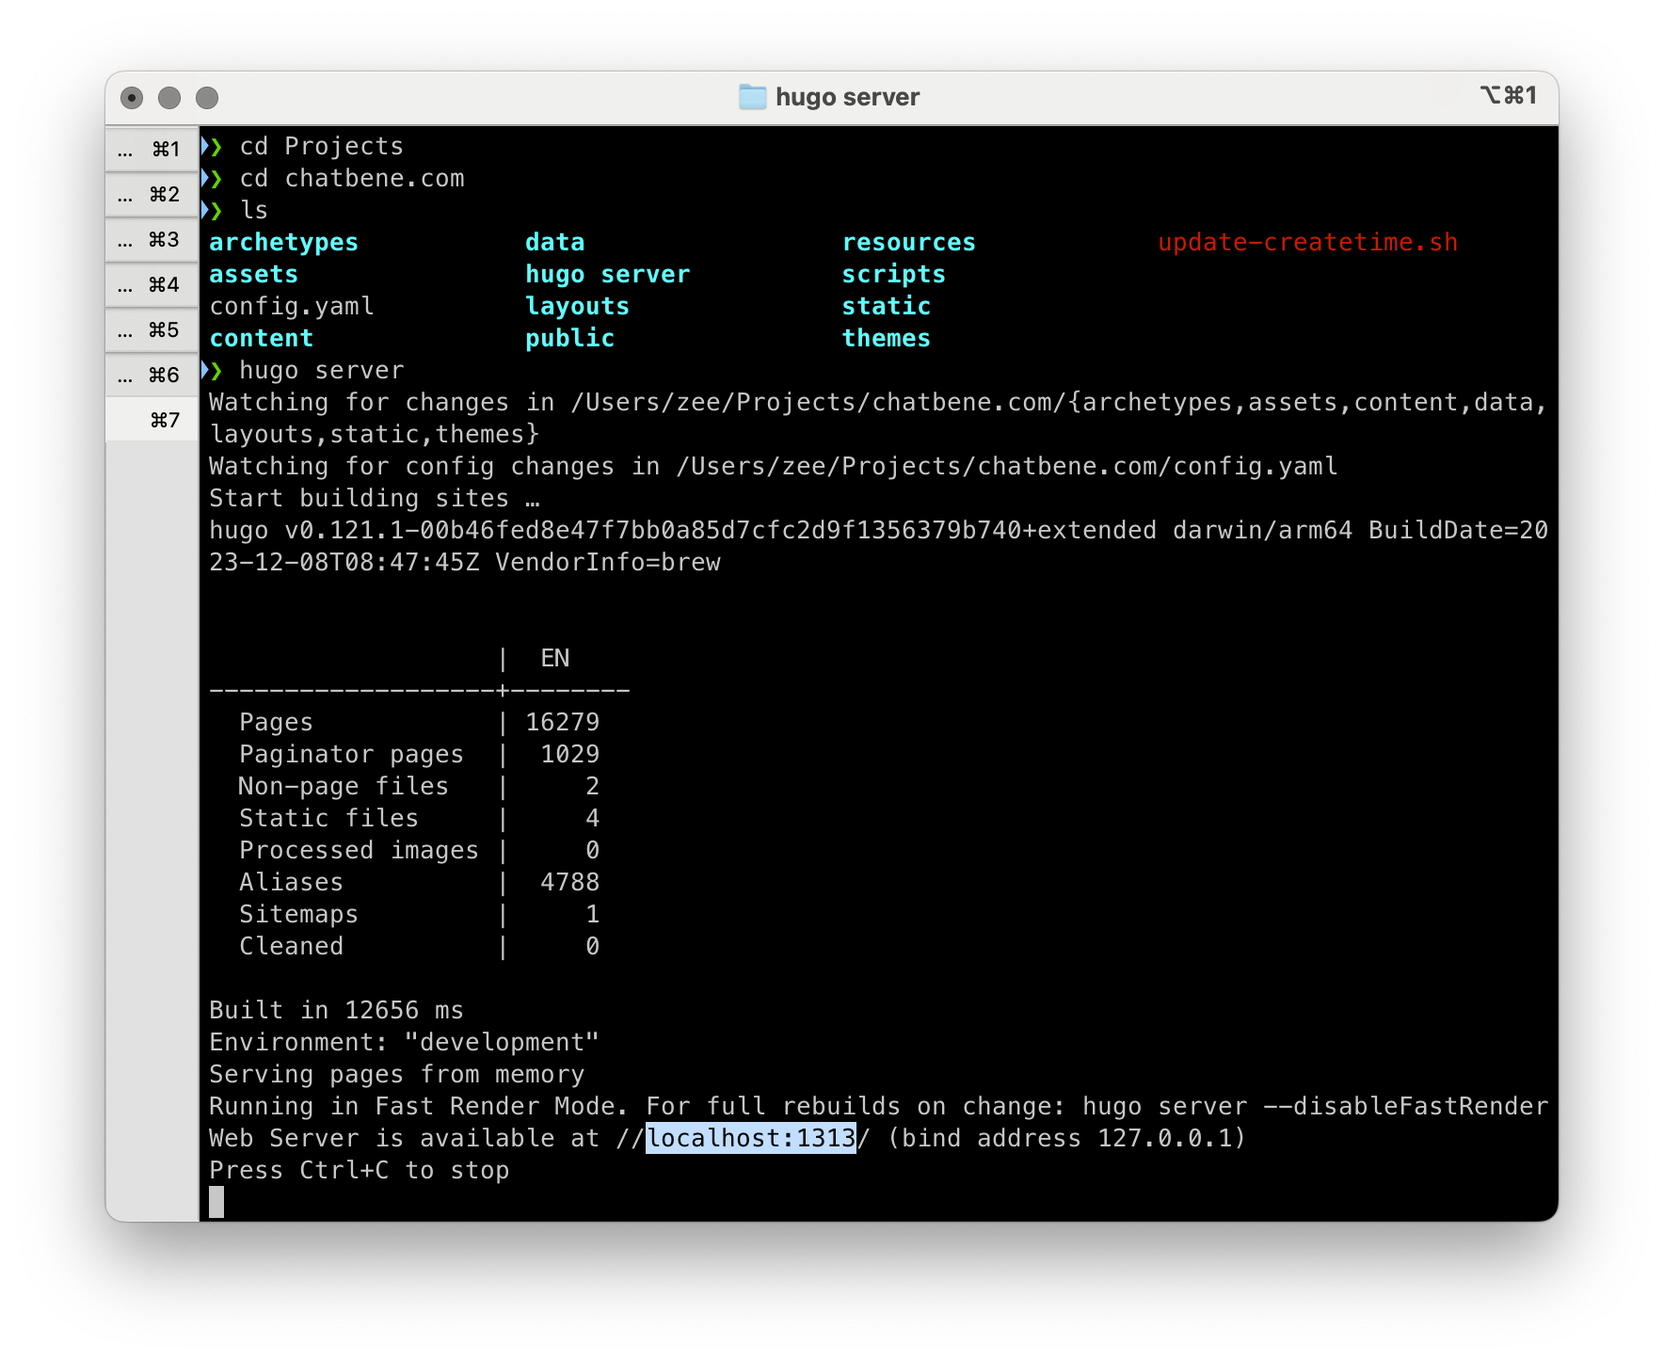Switch to terminal tab ⌘4
Screen dimensions: 1664x1361
(x=152, y=284)
